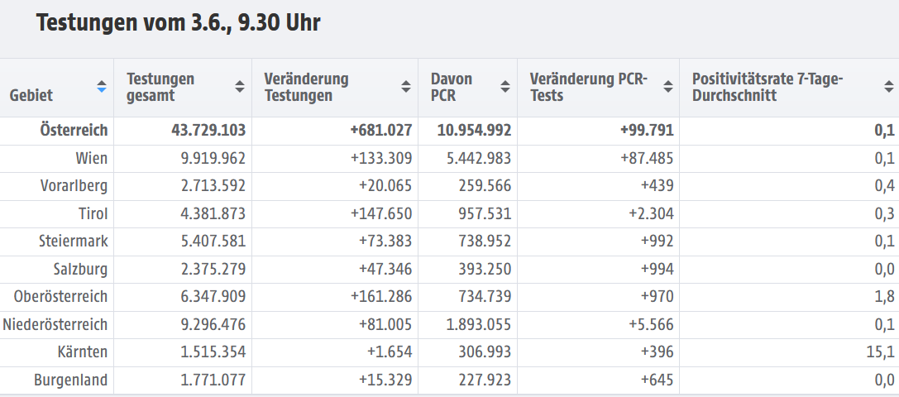Image resolution: width=899 pixels, height=397 pixels.
Task: Click the Gebiet column header text
Action: pyautogui.click(x=31, y=95)
